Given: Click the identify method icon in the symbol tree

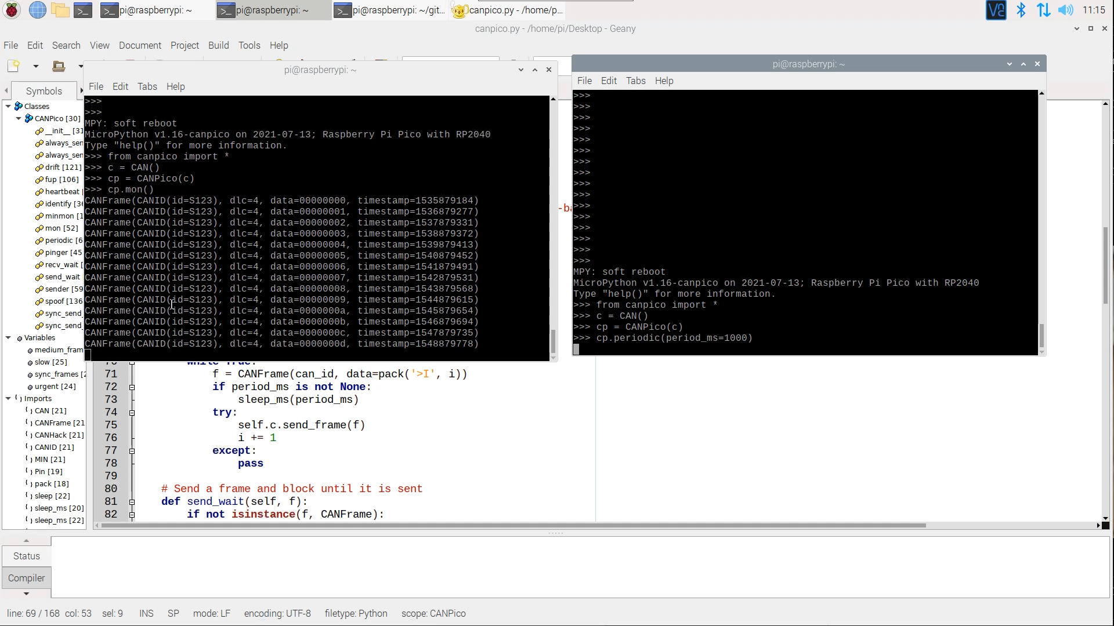Looking at the screenshot, I should click(39, 204).
